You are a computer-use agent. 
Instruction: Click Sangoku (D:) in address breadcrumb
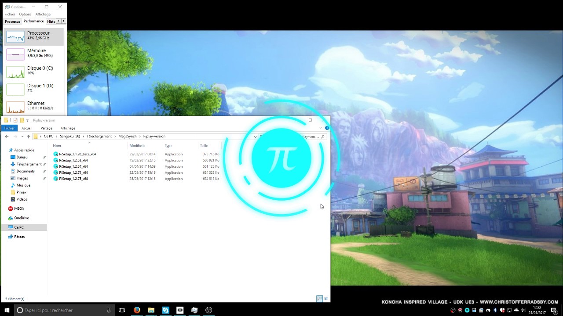[x=70, y=136]
